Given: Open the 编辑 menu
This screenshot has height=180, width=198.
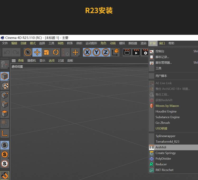Looking at the screenshot, I should pos(14,43).
